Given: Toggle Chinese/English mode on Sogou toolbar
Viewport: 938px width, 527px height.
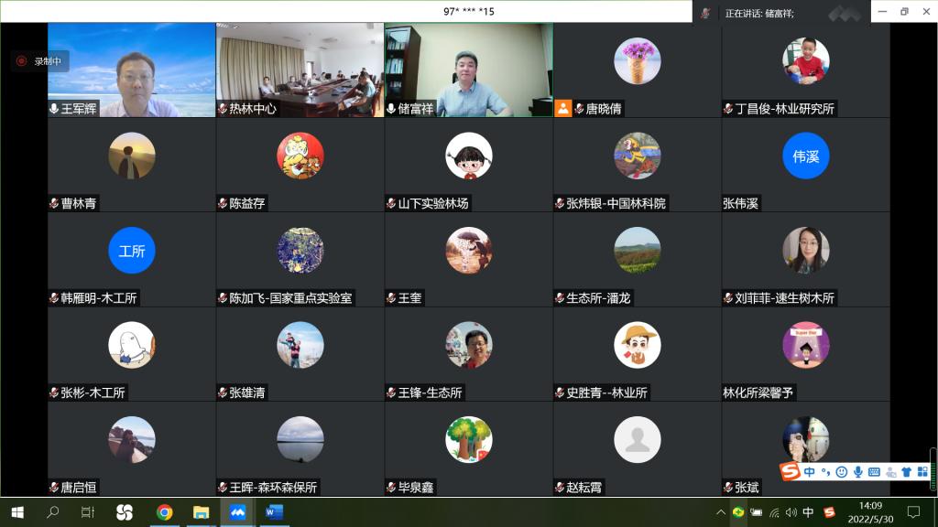Looking at the screenshot, I should (x=810, y=472).
